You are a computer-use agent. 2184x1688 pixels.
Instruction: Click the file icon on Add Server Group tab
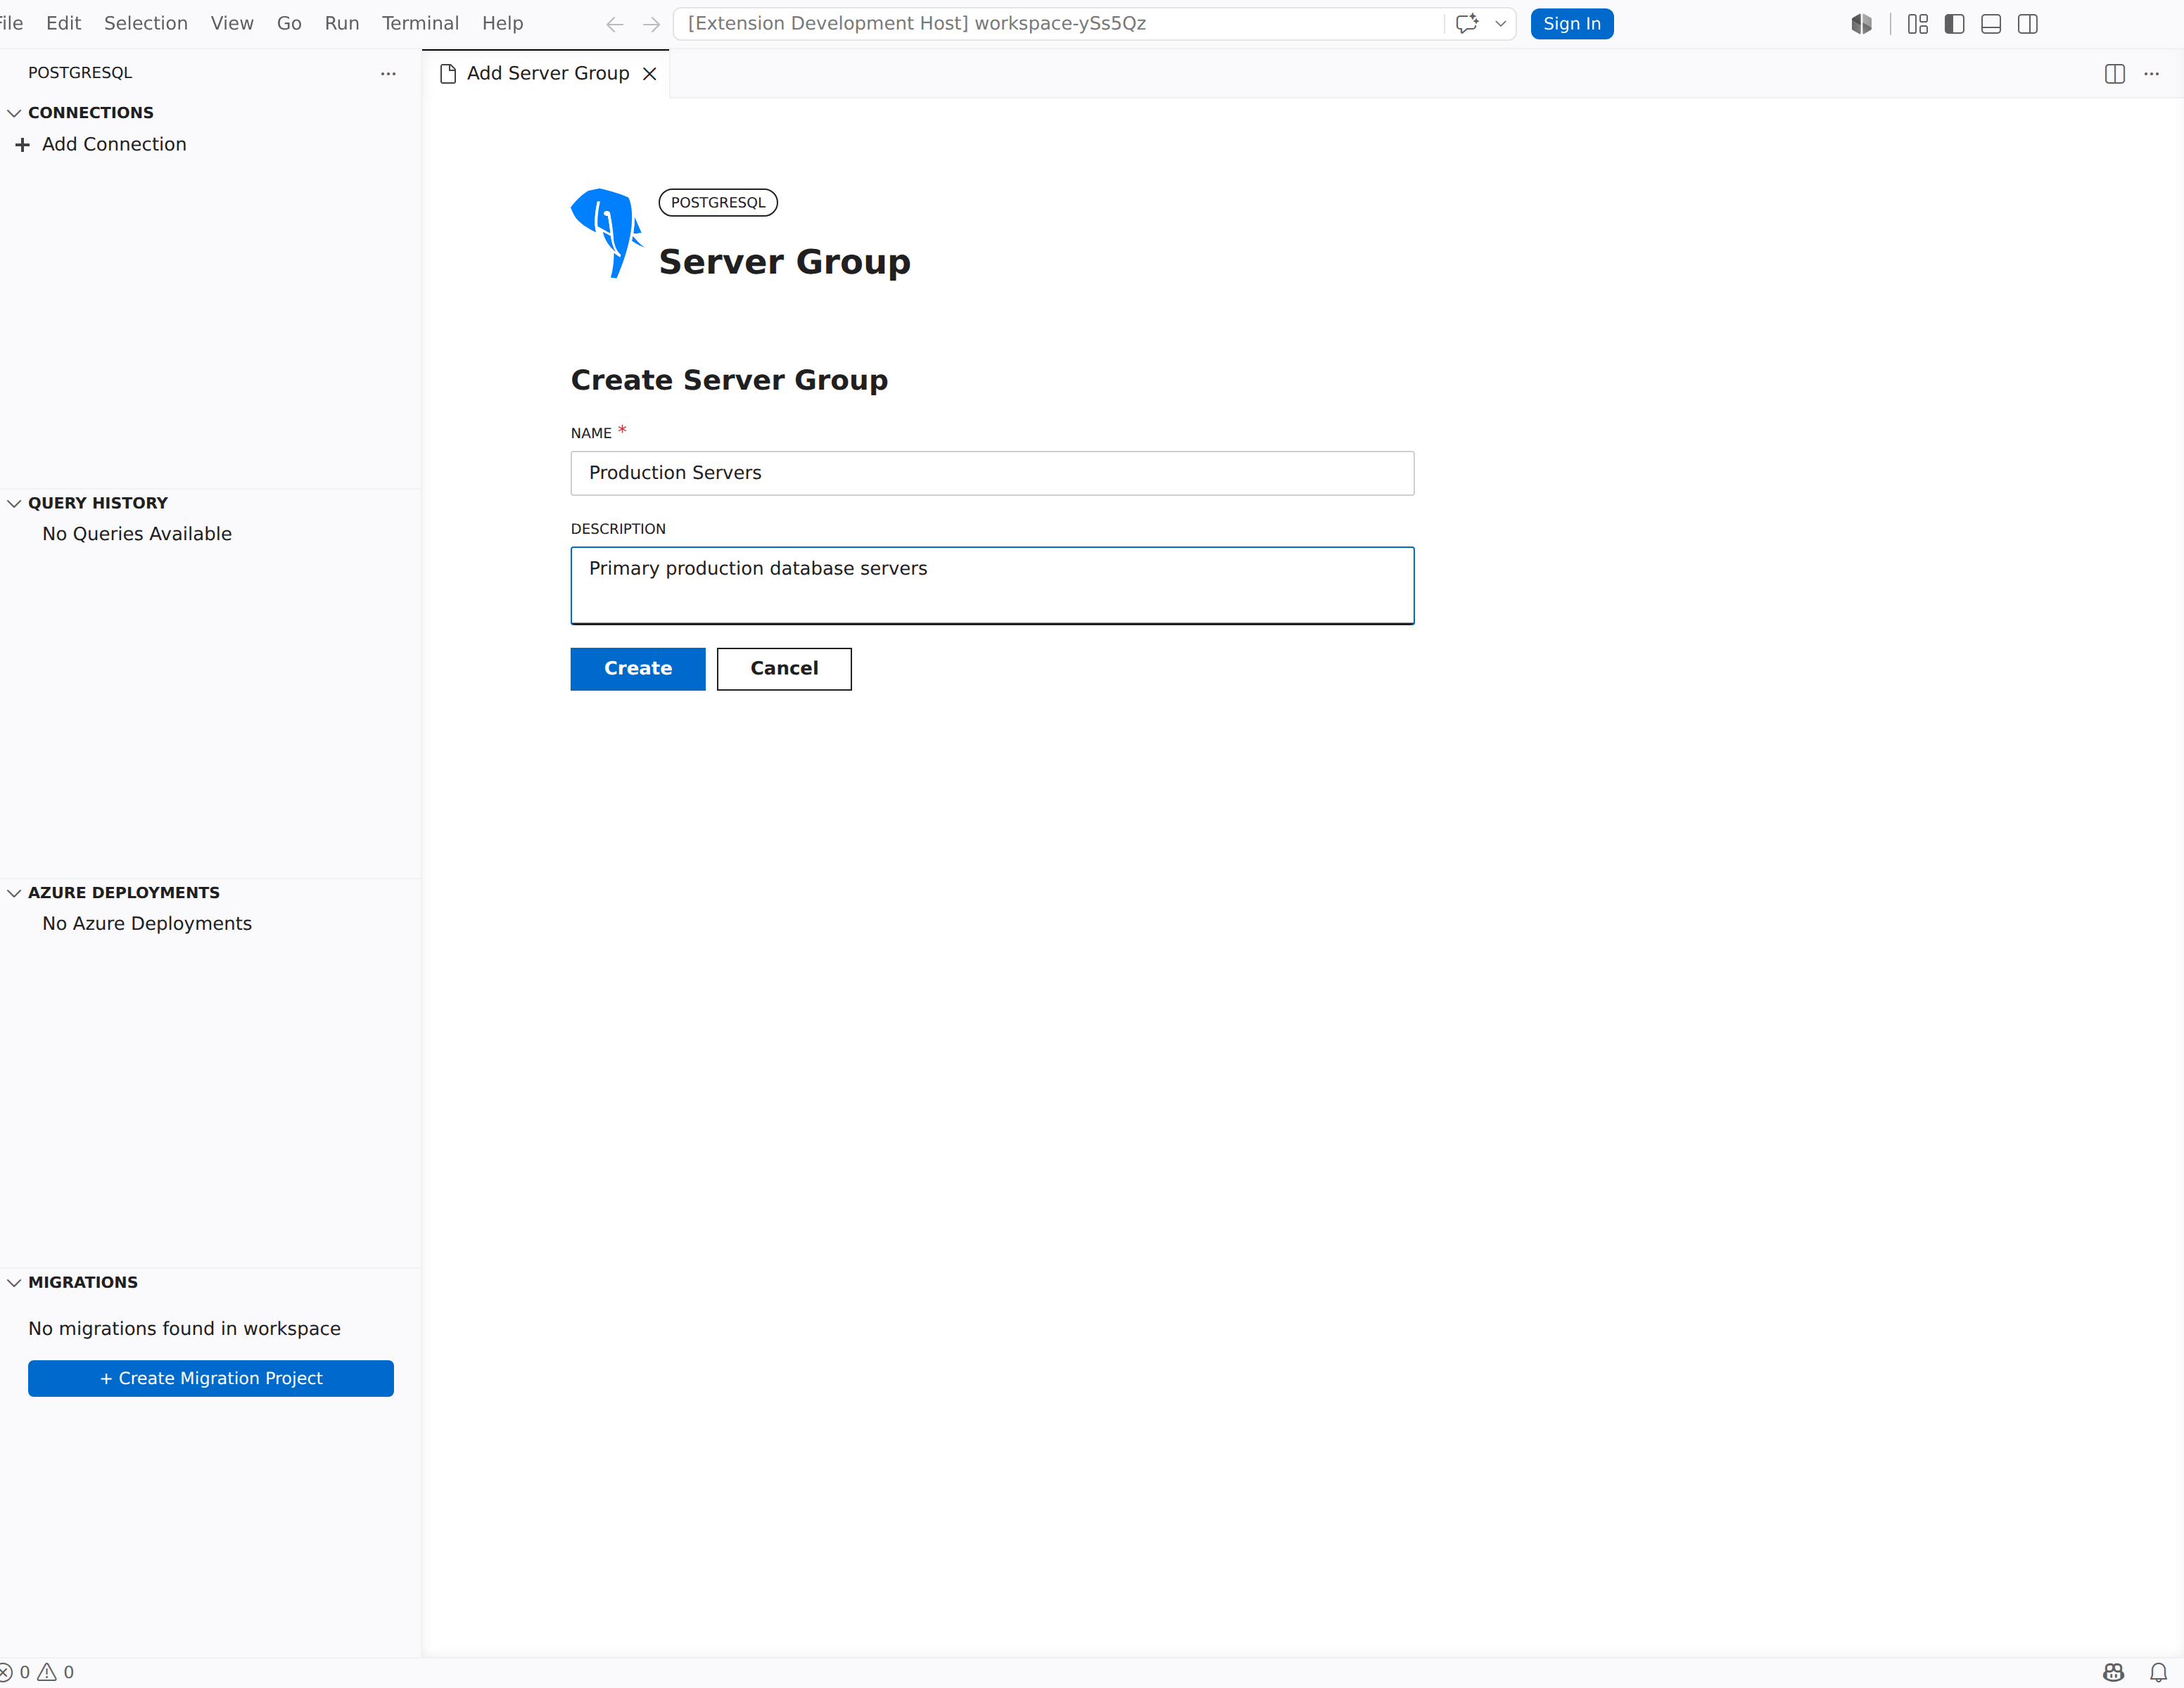448,74
